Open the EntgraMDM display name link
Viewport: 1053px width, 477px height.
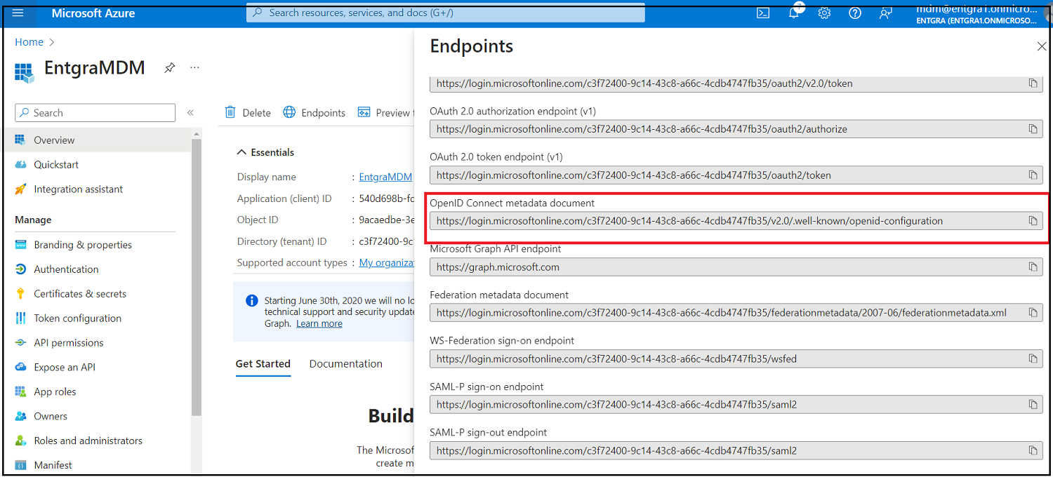pyautogui.click(x=385, y=177)
